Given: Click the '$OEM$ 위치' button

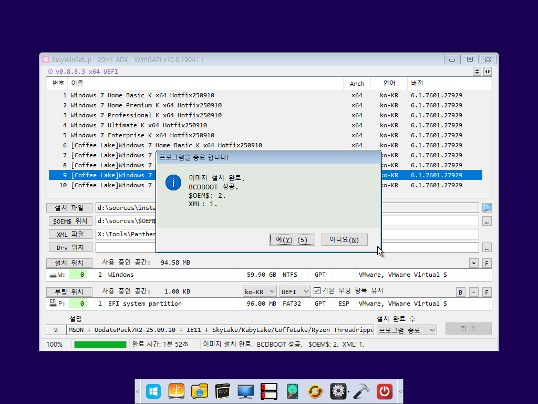Looking at the screenshot, I should tap(70, 221).
